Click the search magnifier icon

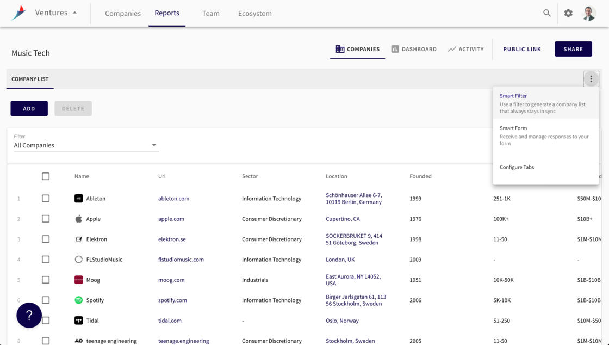[x=546, y=13]
